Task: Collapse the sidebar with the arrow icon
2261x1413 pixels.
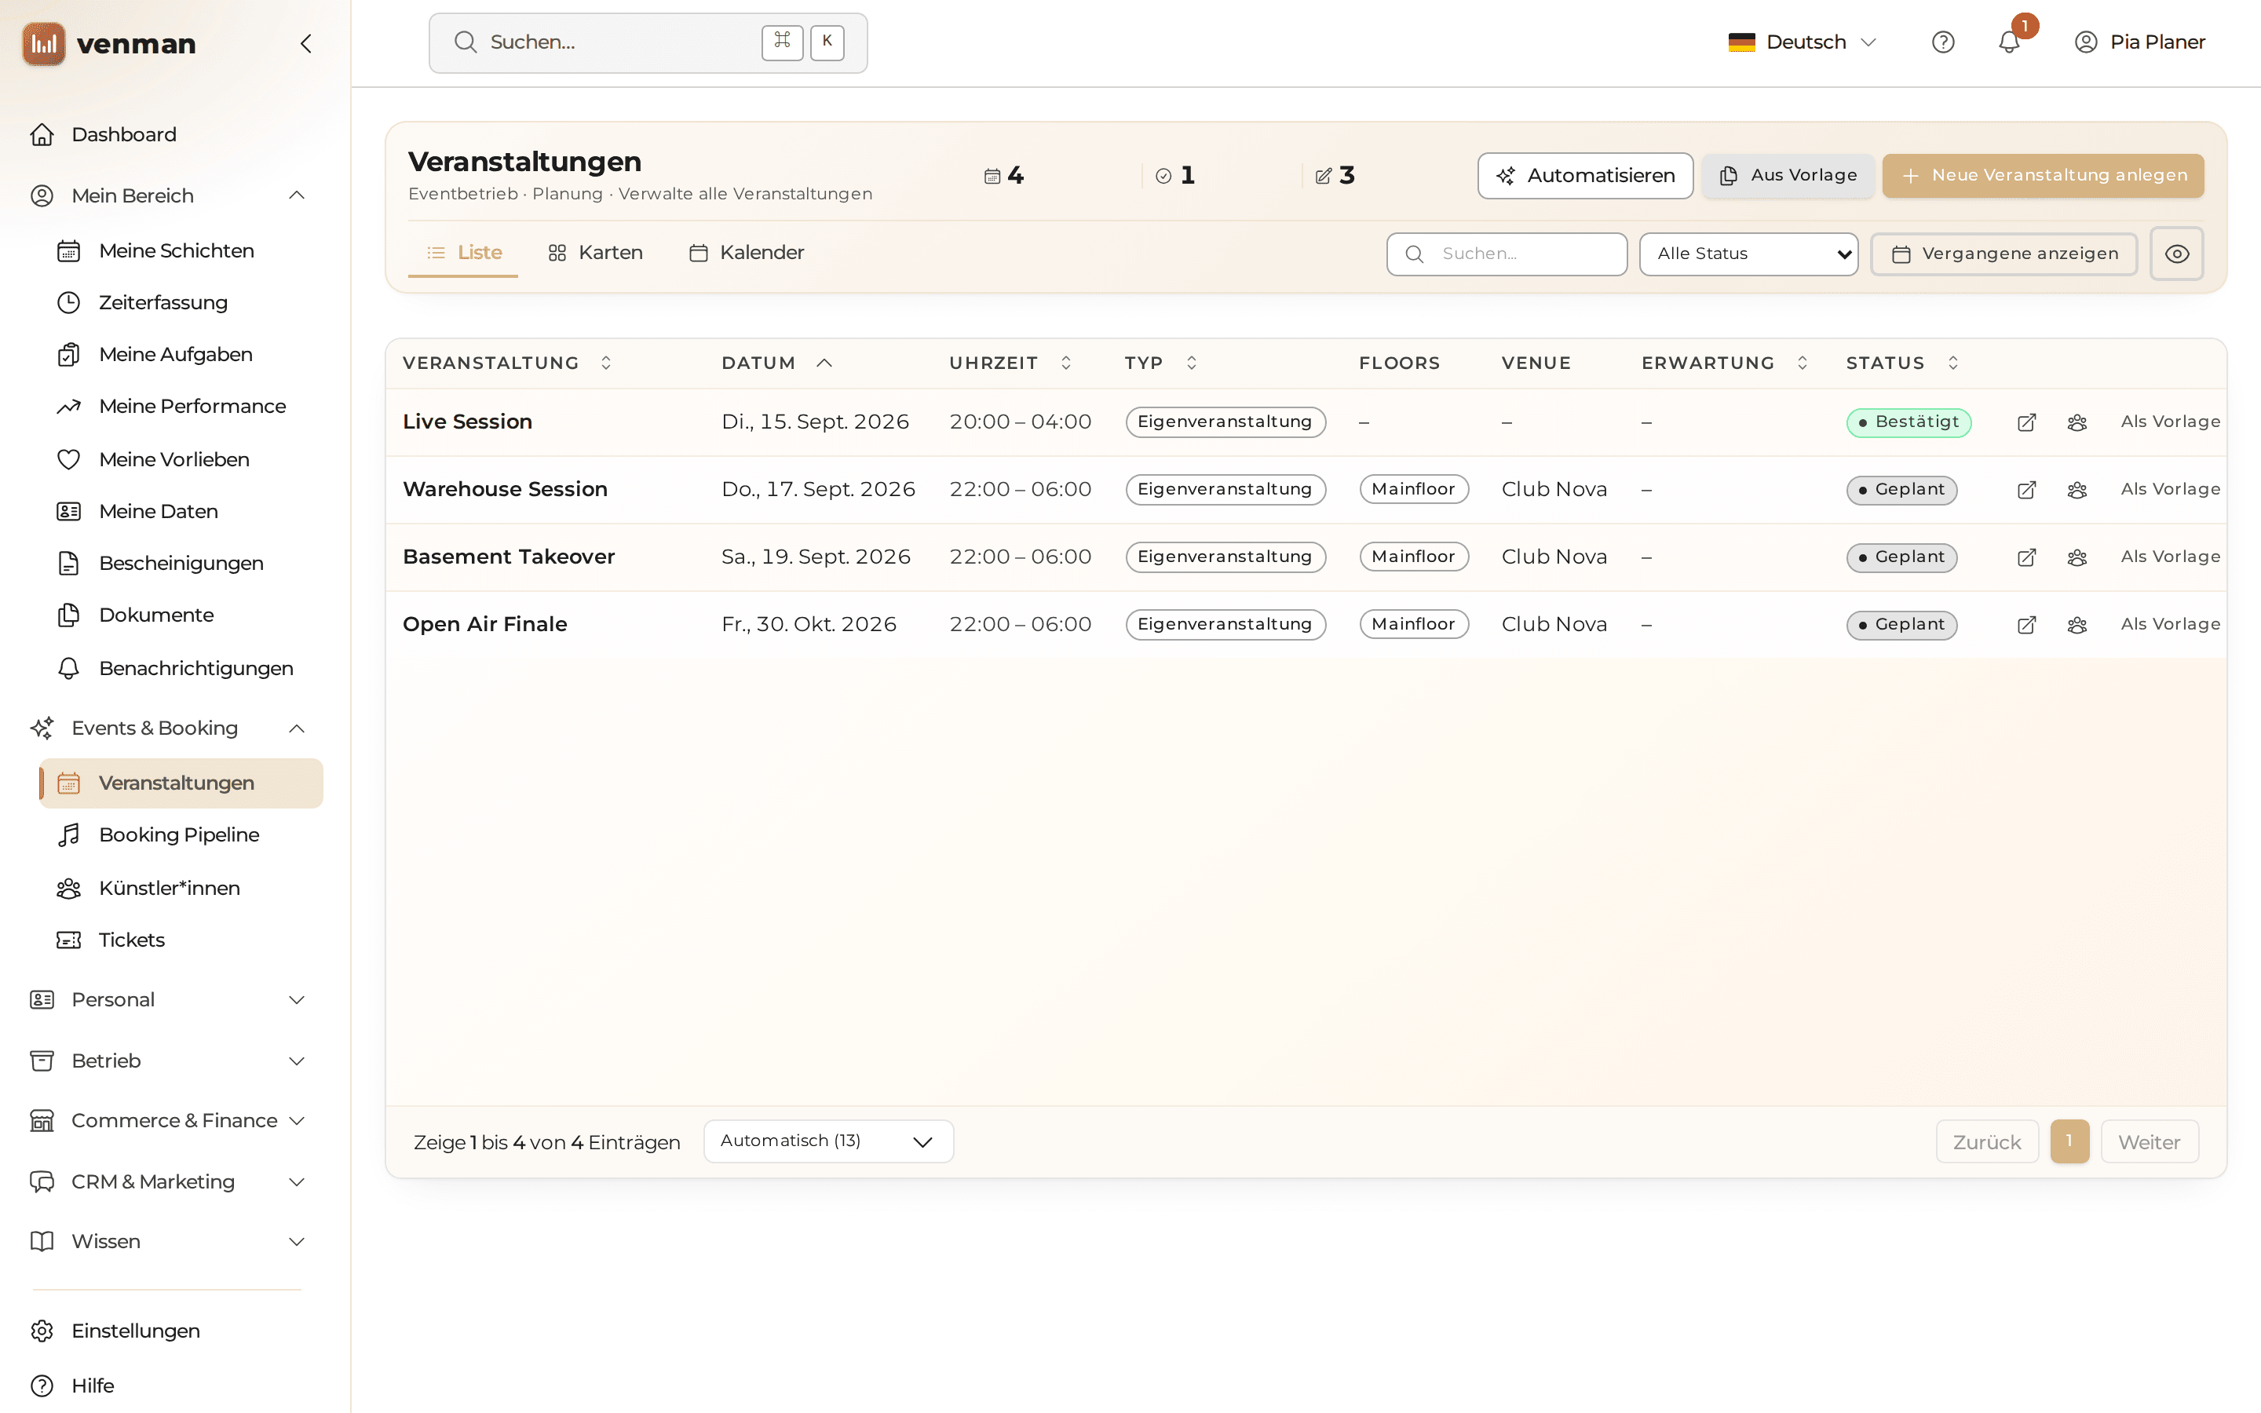Action: [x=305, y=43]
